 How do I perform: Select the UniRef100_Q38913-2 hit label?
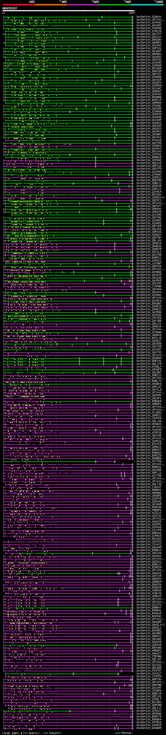point(150,198)
